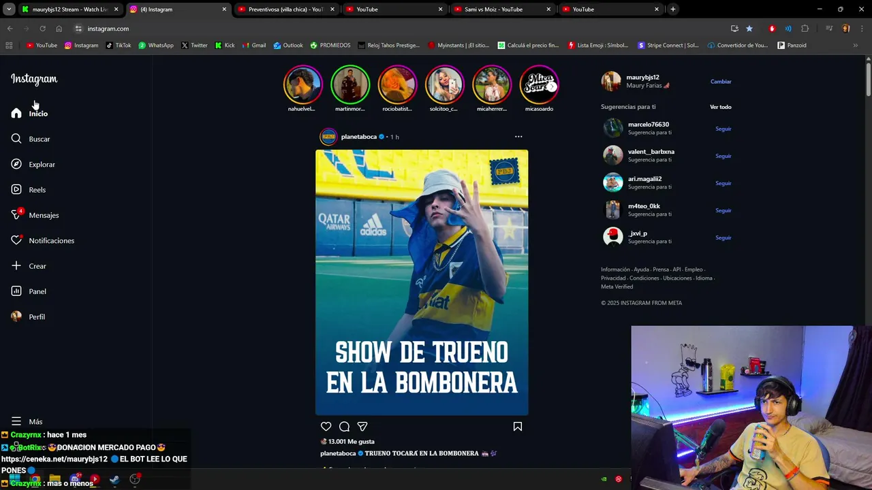
Task: Share the post with the paper plane icon
Action: pos(362,426)
